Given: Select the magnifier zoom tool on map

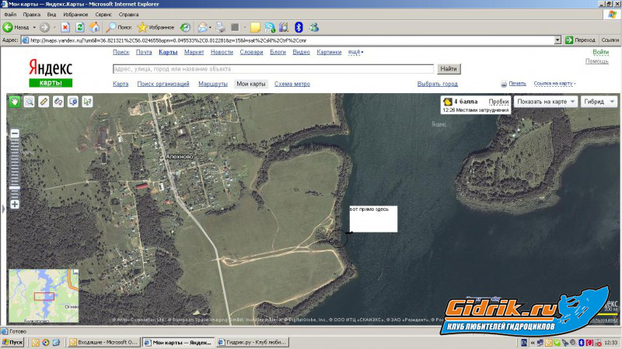Looking at the screenshot, I should 29,101.
